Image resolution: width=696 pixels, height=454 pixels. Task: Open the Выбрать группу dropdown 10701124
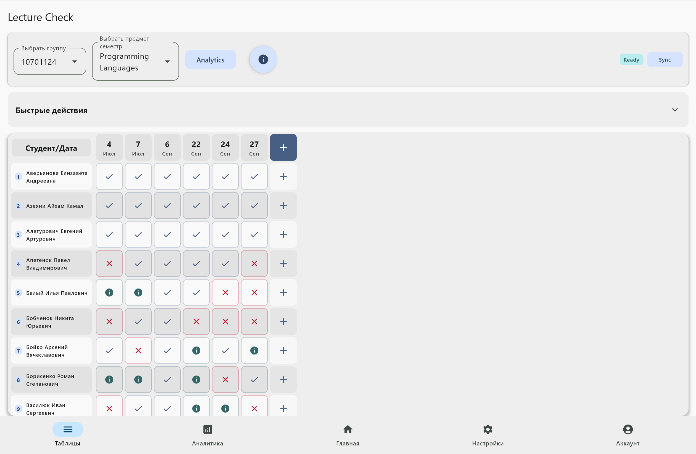50,62
